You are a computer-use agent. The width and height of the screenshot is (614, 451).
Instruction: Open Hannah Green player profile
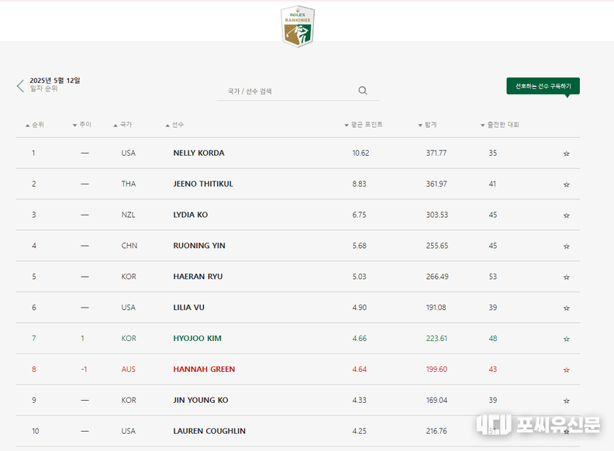point(204,369)
